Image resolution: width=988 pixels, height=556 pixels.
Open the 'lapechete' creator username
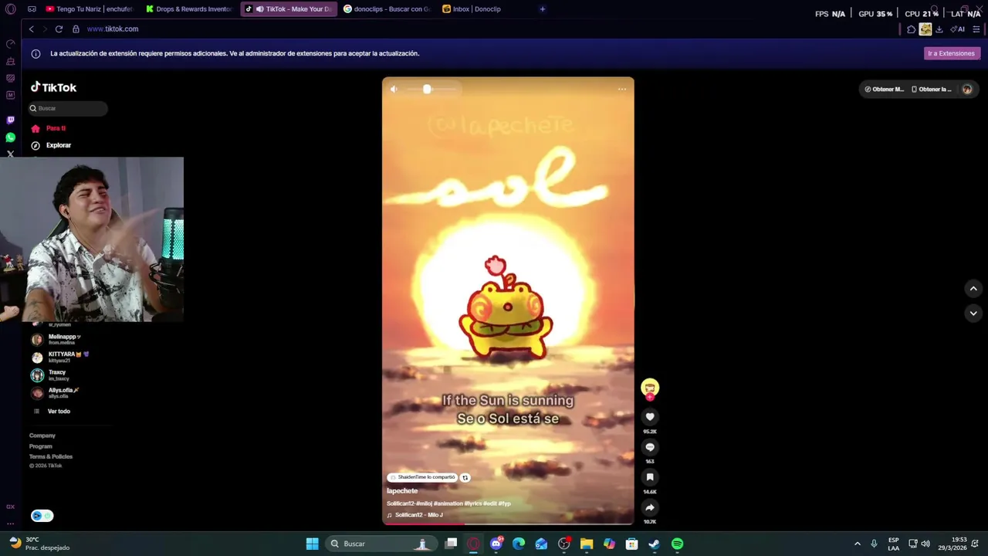[402, 491]
